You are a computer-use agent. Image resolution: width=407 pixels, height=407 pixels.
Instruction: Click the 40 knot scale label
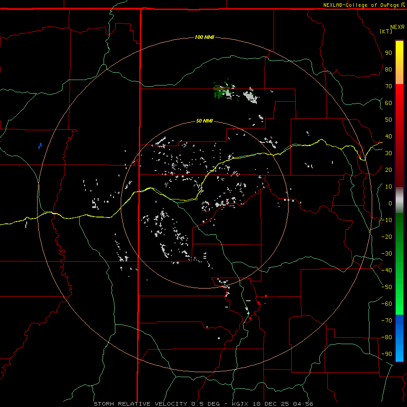[388, 136]
